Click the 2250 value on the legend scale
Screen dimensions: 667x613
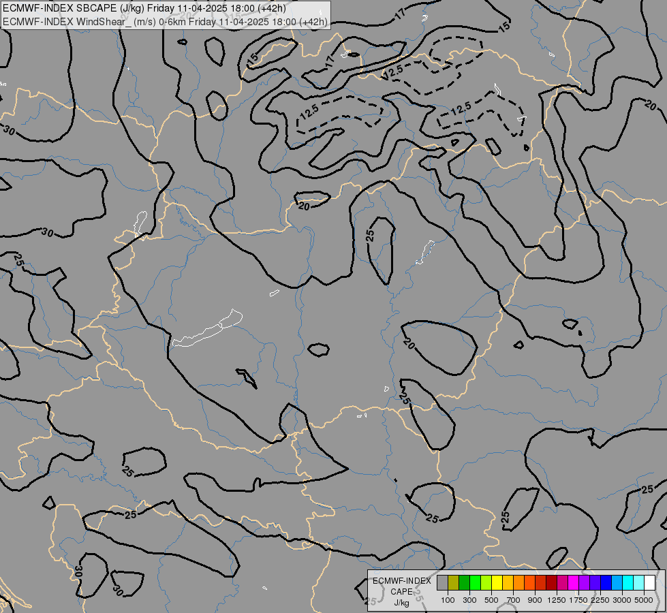click(x=600, y=600)
